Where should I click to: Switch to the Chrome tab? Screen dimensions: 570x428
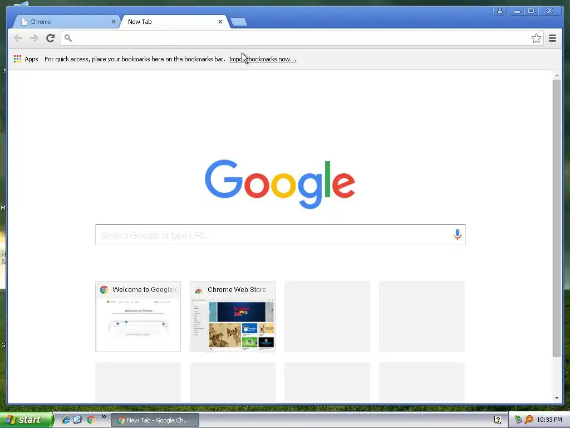click(x=67, y=22)
